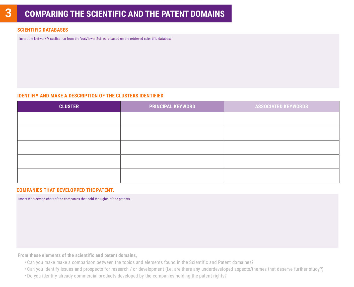Click the third row cell under CLUSTER
354x287 pixels.
click(x=69, y=147)
